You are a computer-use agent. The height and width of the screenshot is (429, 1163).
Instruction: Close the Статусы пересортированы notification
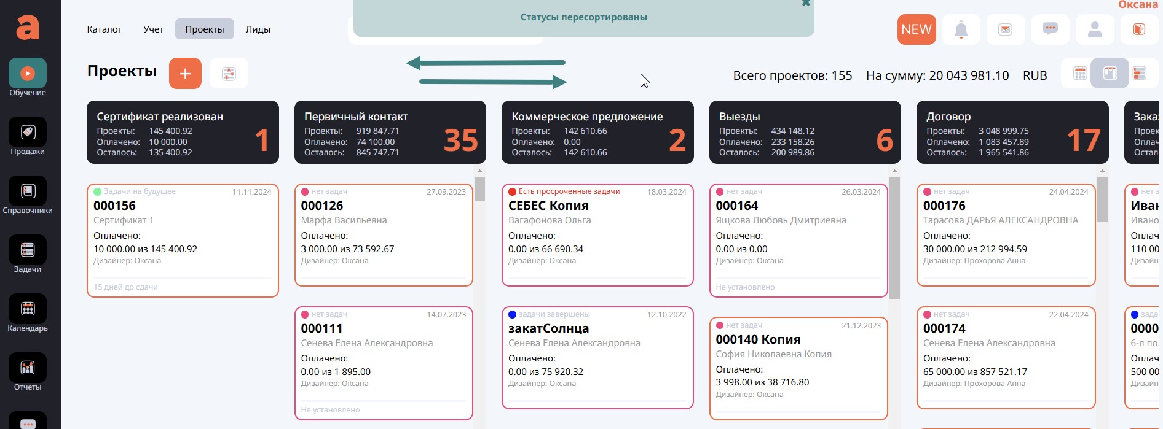coord(806,4)
